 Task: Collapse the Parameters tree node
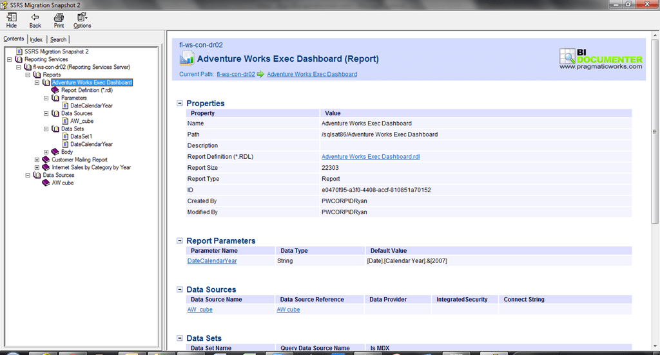coord(46,98)
